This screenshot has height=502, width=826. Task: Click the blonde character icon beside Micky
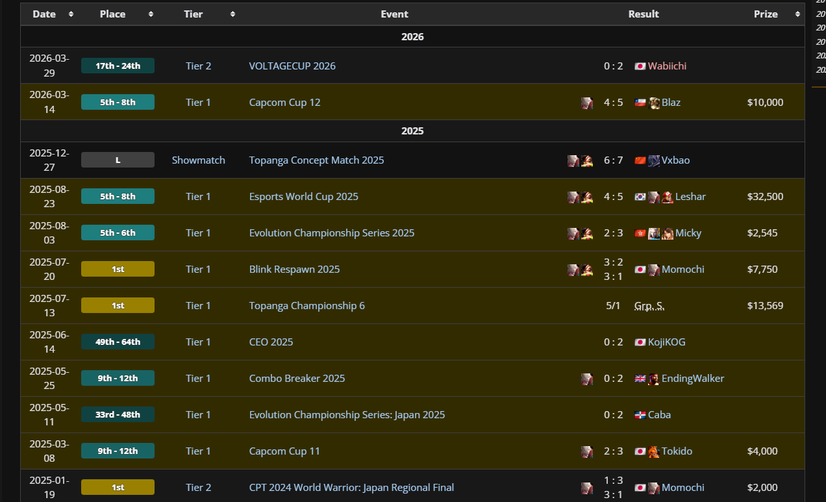(654, 233)
